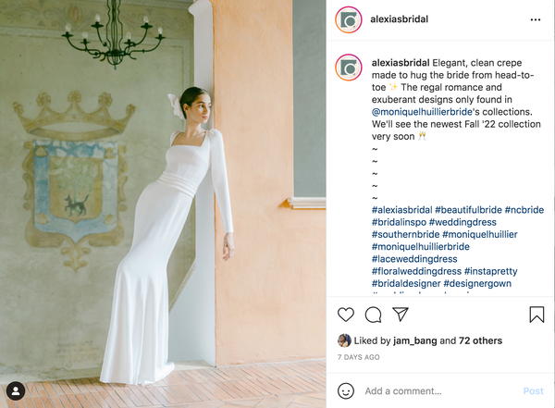
Task: Click the alexiasbridal avatar beside the caption
Action: [349, 68]
